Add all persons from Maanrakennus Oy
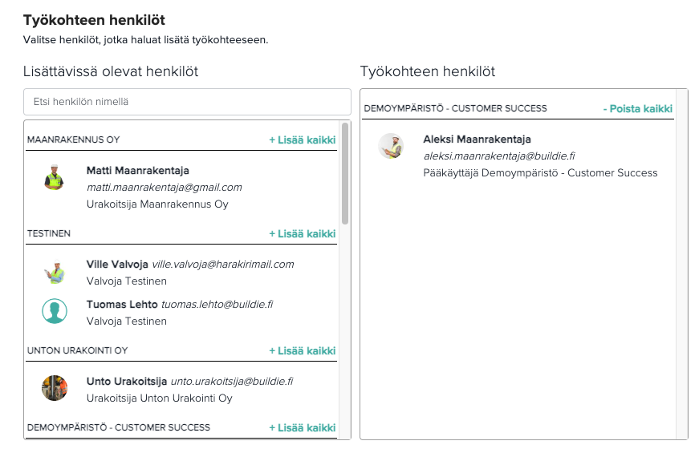The width and height of the screenshot is (699, 453). tap(303, 140)
